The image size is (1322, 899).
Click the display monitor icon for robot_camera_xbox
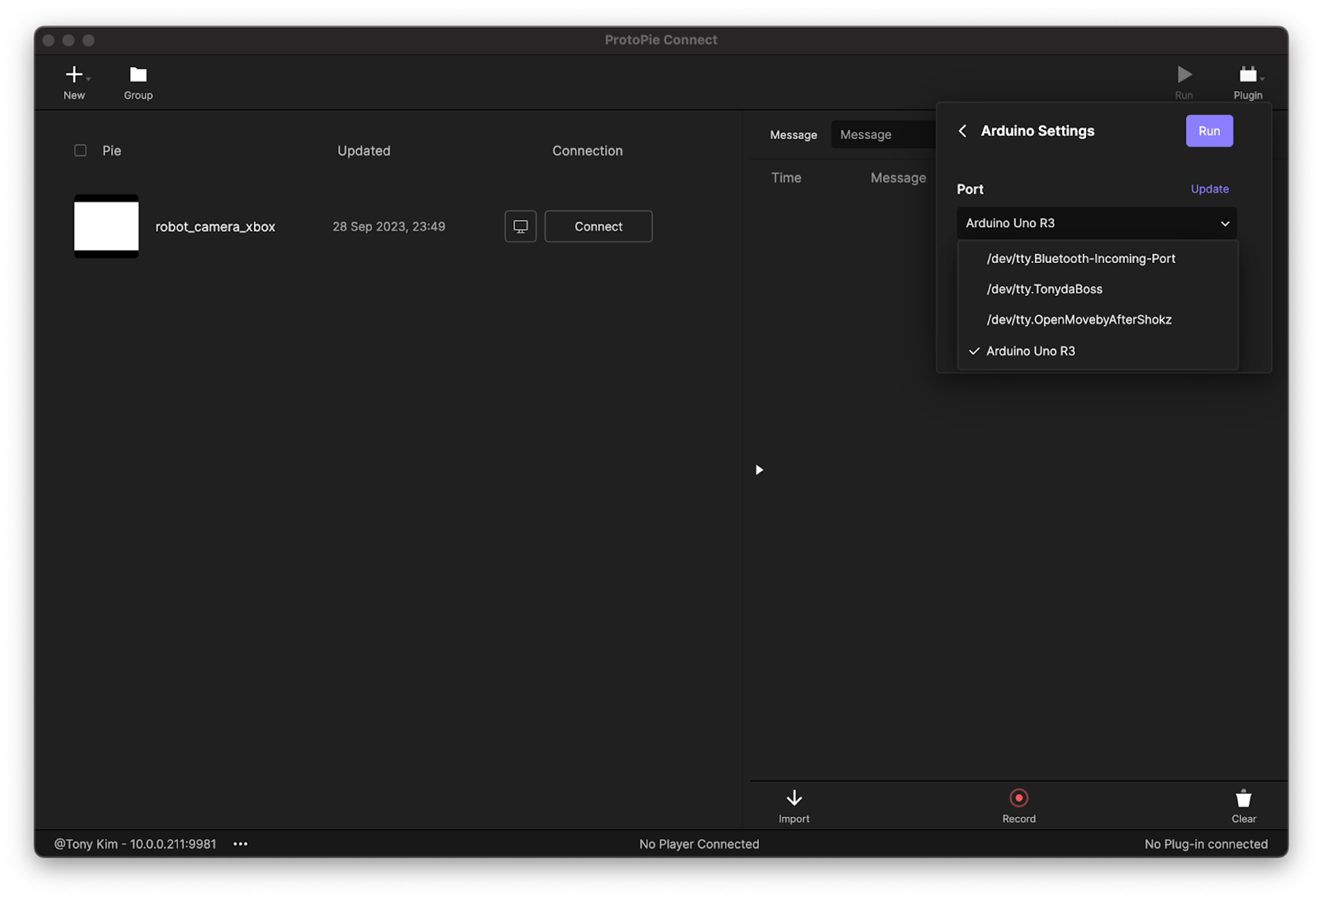520,227
